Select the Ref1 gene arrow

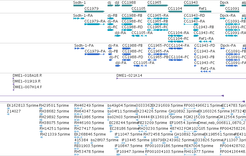tap(205, 12)
